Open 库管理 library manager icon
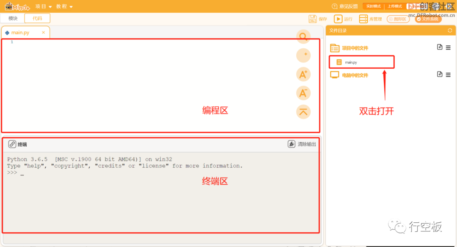The image size is (457, 247). coord(363,19)
